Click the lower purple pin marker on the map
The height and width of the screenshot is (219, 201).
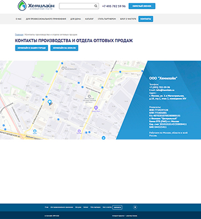79,131
